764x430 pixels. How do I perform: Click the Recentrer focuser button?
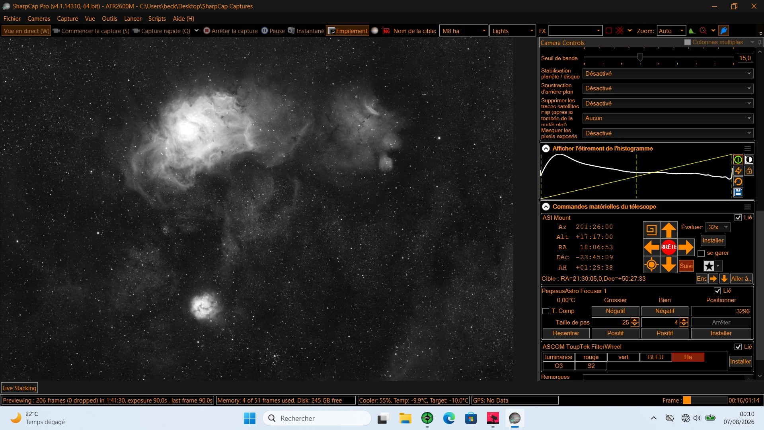pyautogui.click(x=566, y=333)
